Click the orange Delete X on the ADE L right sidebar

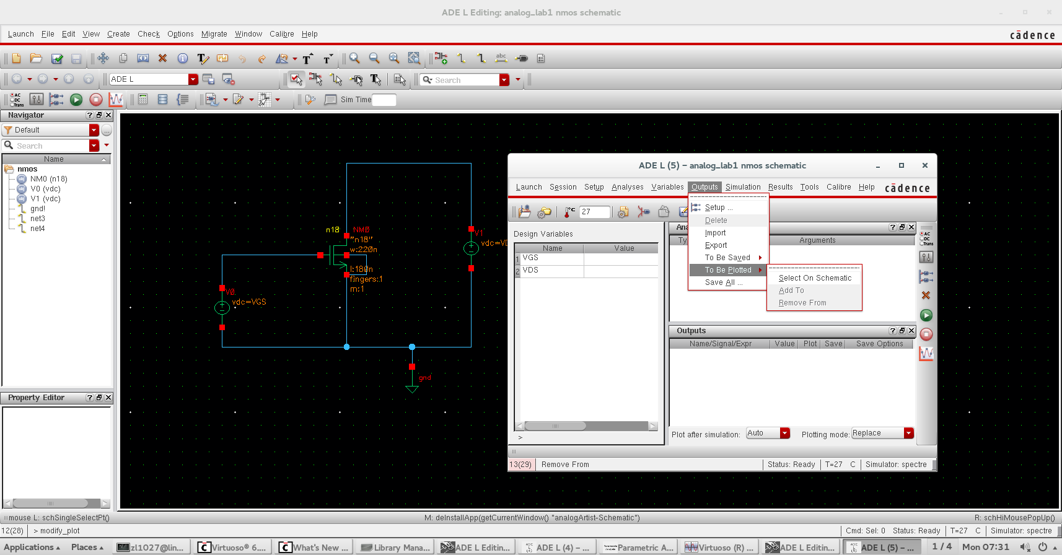(x=926, y=295)
